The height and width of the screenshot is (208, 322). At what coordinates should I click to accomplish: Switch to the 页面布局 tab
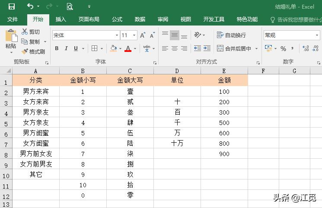point(89,19)
